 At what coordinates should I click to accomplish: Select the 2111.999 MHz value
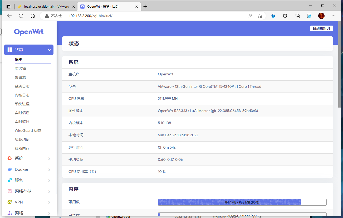click(x=169, y=99)
